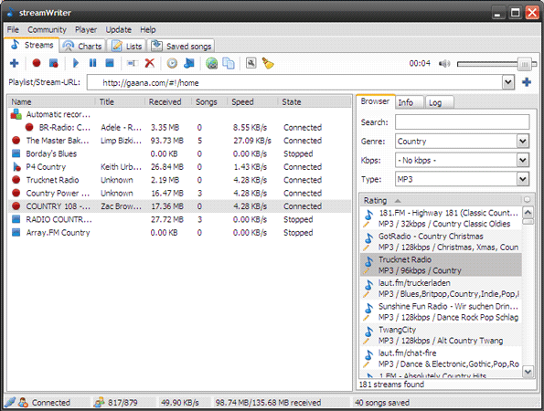Mute audio with the speaker icon
This screenshot has width=544, height=411.
tap(444, 64)
